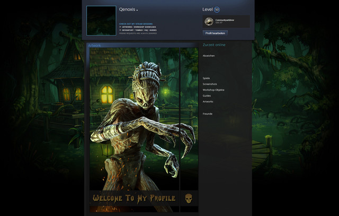Open the Workshop-Objekte sidebar link
The image size is (339, 216).
pos(213,90)
